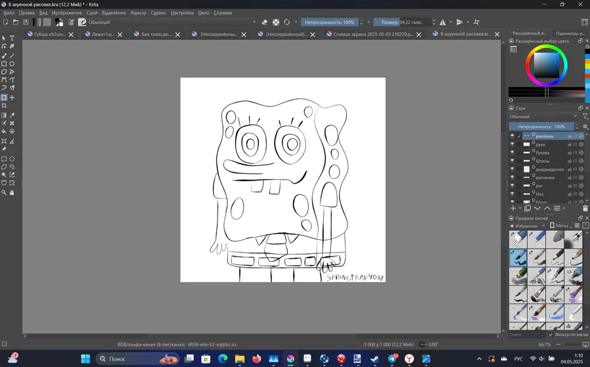Hide the 'Штаны' layer
Viewport: 590px width, 367px height.
pyautogui.click(x=512, y=161)
